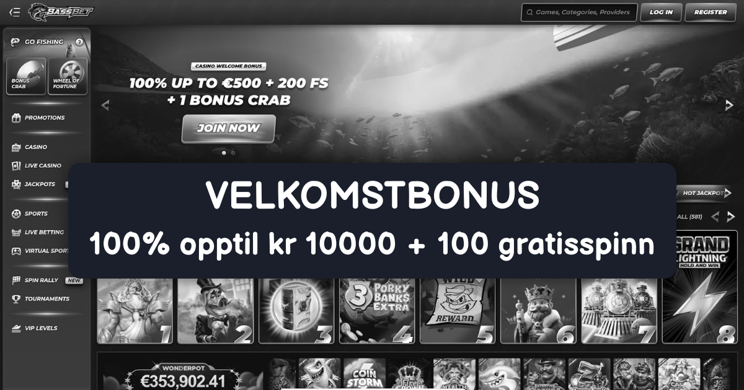Open Live Casino from the sidebar

point(37,166)
